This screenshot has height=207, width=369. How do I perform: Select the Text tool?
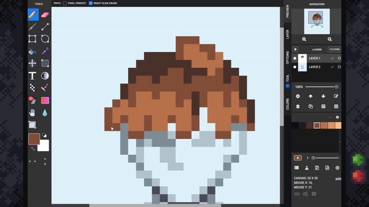32,76
